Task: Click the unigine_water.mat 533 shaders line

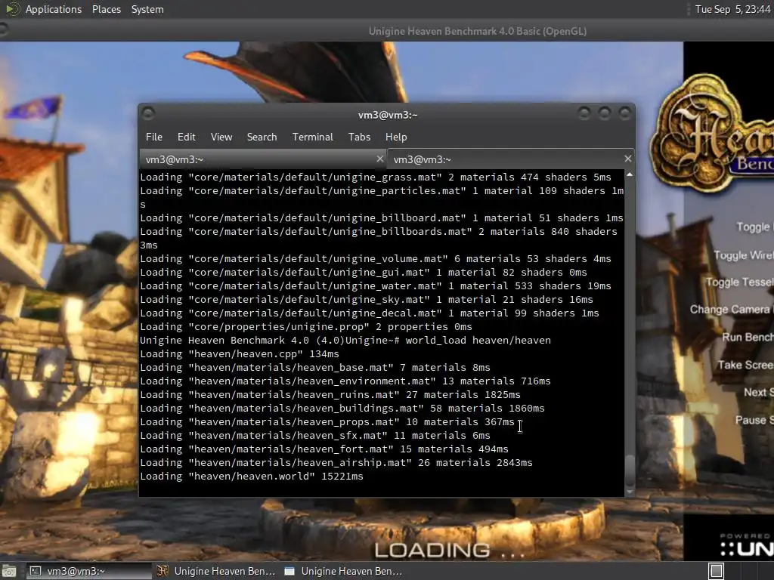Action: coord(375,286)
